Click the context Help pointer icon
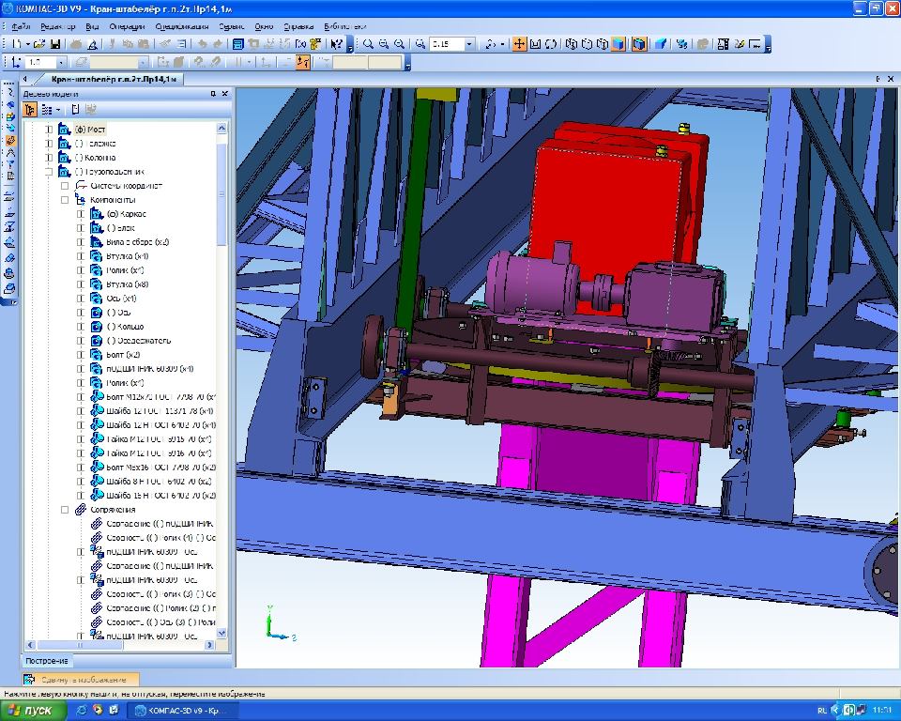901x721 pixels. click(x=337, y=44)
